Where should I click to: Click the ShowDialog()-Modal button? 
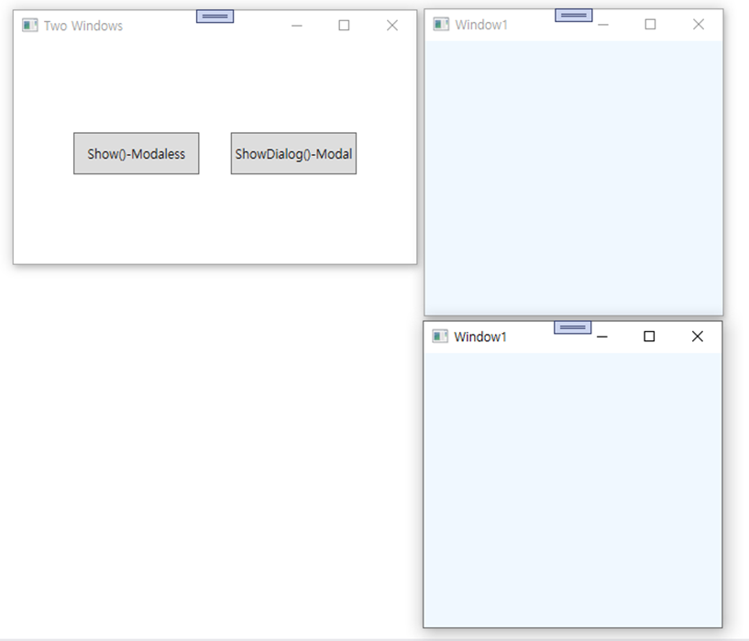click(x=293, y=153)
